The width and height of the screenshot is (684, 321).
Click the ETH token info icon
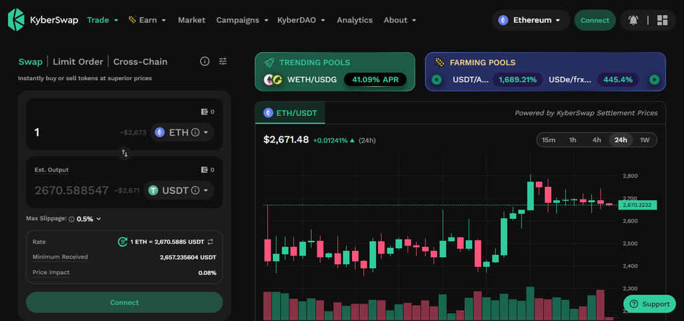[196, 132]
